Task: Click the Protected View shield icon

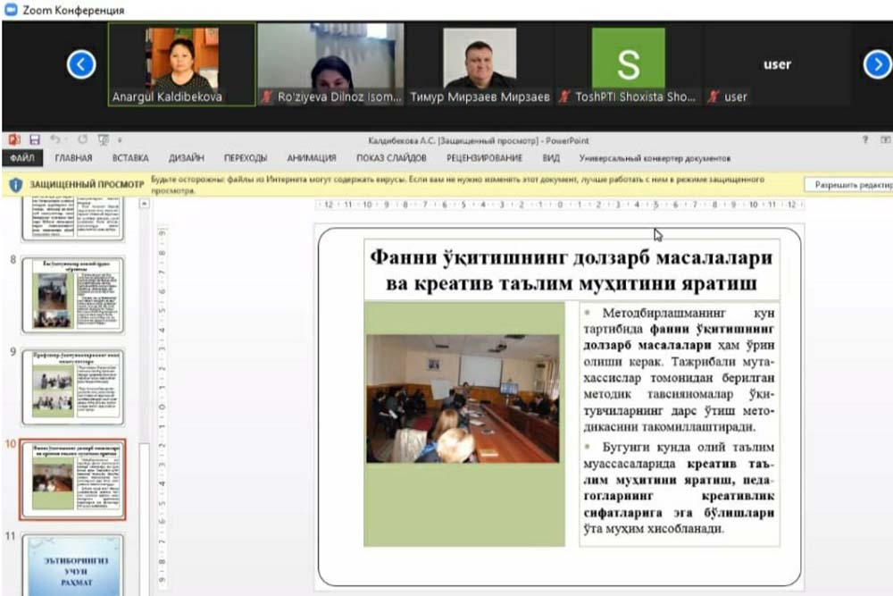Action: [x=16, y=184]
